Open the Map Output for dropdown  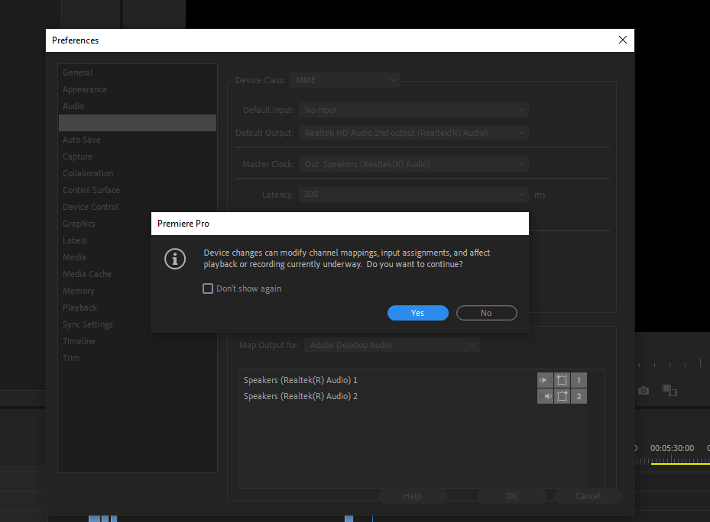(391, 345)
